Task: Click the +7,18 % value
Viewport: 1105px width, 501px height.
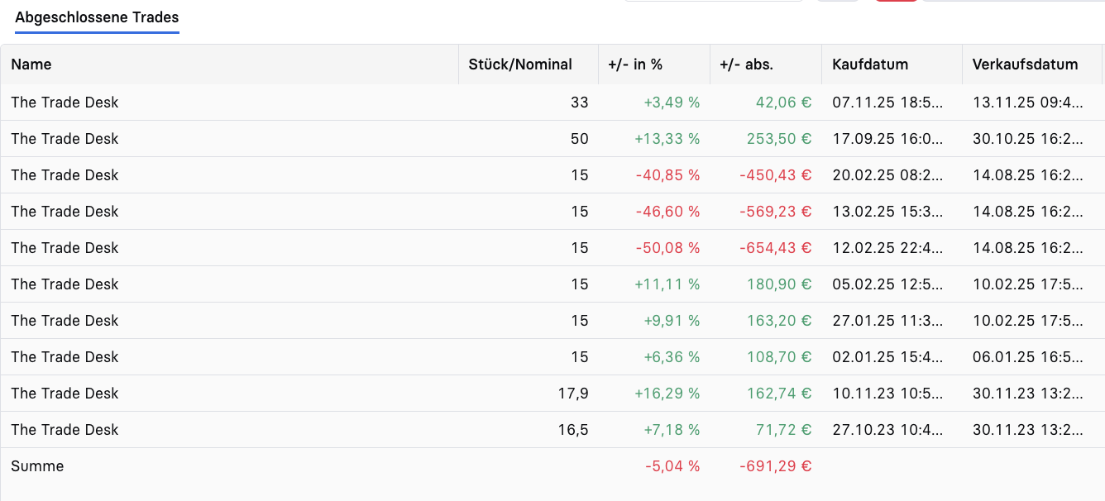Action: point(672,430)
